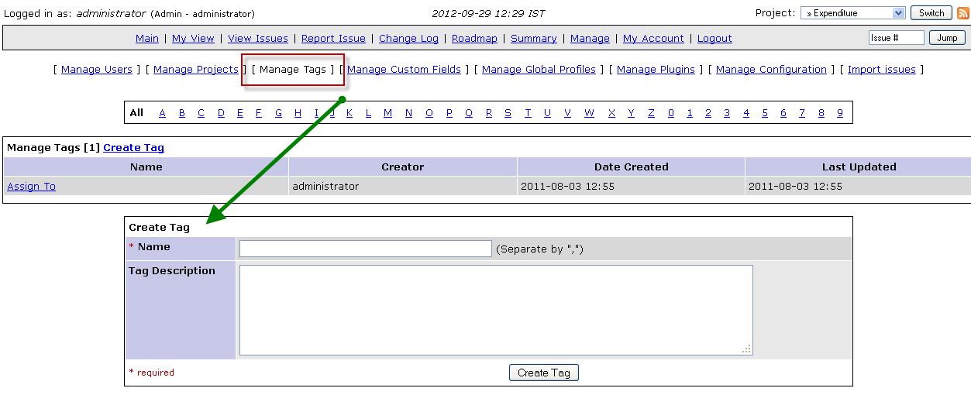Open the Project selection dropdown
Screen dimensions: 971x395
click(853, 13)
